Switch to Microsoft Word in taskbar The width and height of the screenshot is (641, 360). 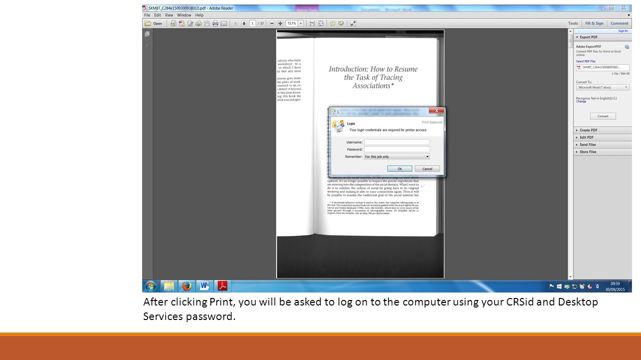[x=204, y=286]
